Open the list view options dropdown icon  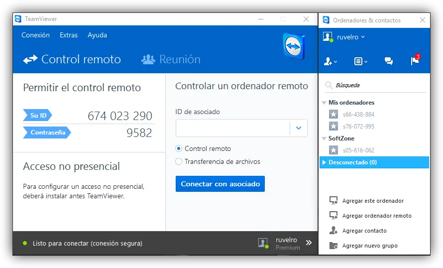(x=361, y=61)
